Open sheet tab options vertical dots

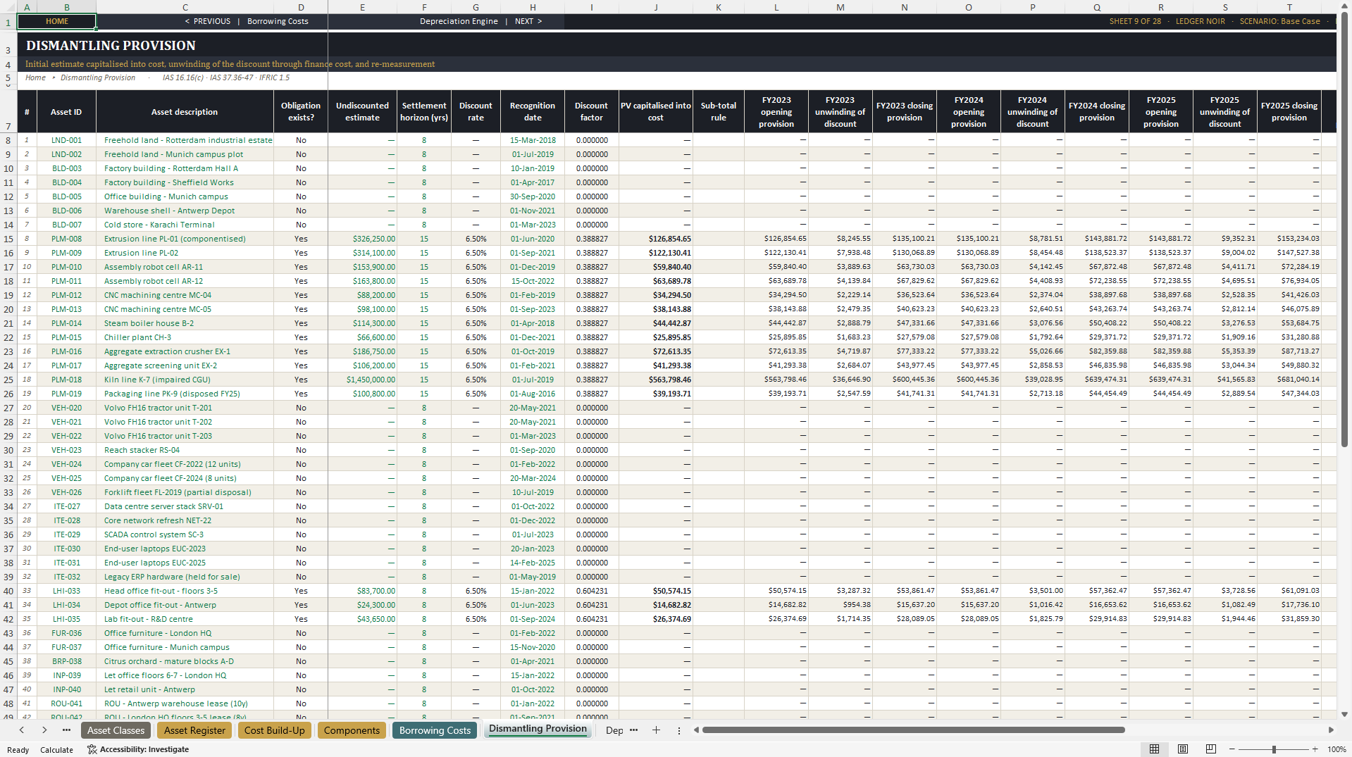679,731
